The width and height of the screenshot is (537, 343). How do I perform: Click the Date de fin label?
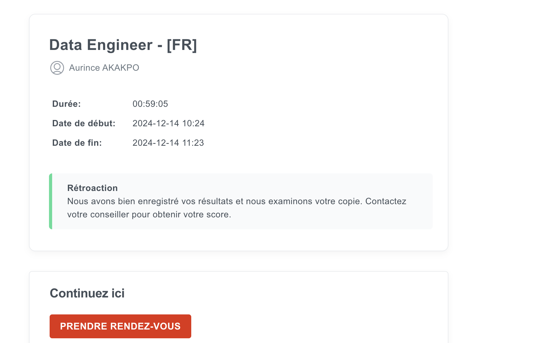click(x=77, y=143)
